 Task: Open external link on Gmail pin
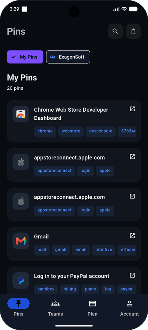tap(132, 236)
